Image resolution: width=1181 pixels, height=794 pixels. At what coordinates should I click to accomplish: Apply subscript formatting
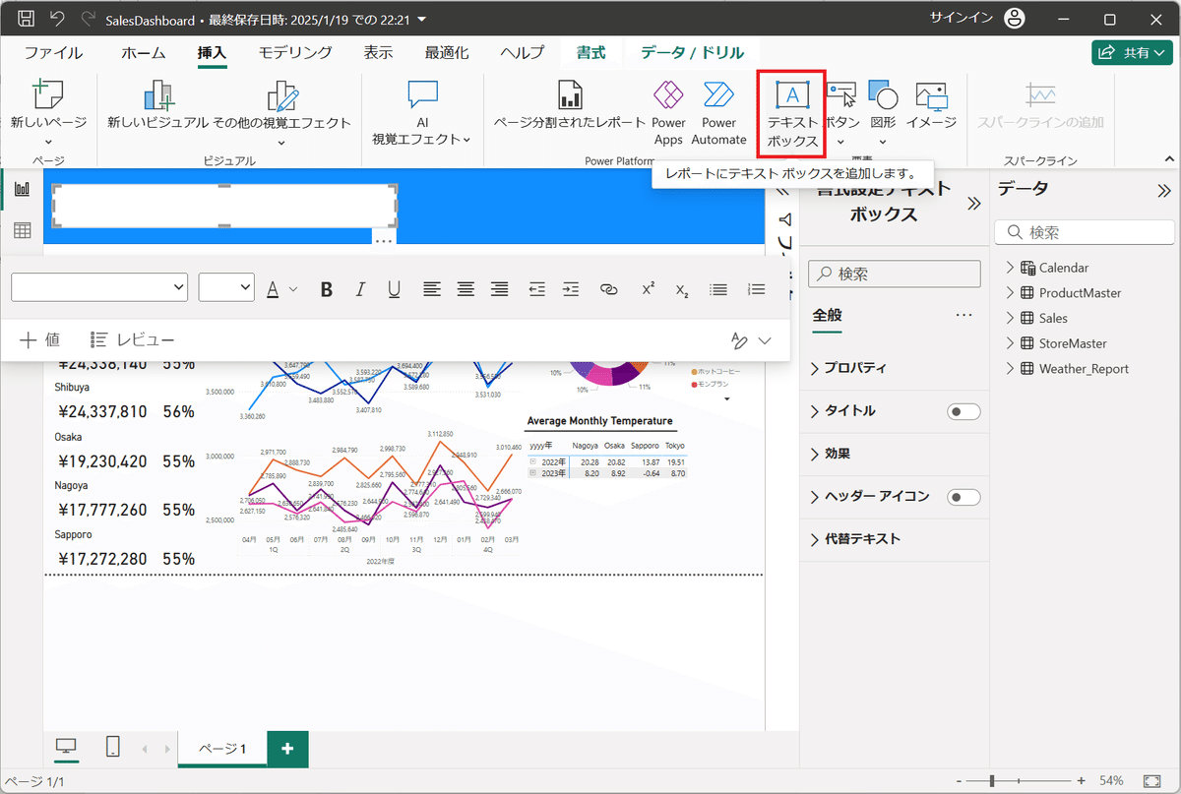click(682, 288)
